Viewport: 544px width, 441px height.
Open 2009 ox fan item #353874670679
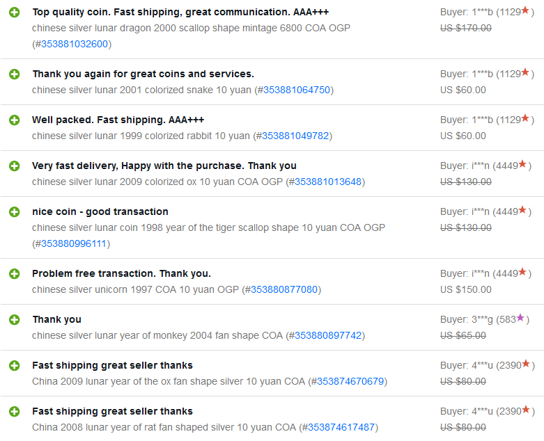pos(350,381)
